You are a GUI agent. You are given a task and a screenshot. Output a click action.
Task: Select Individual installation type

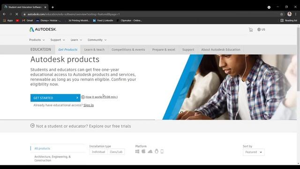click(x=98, y=152)
